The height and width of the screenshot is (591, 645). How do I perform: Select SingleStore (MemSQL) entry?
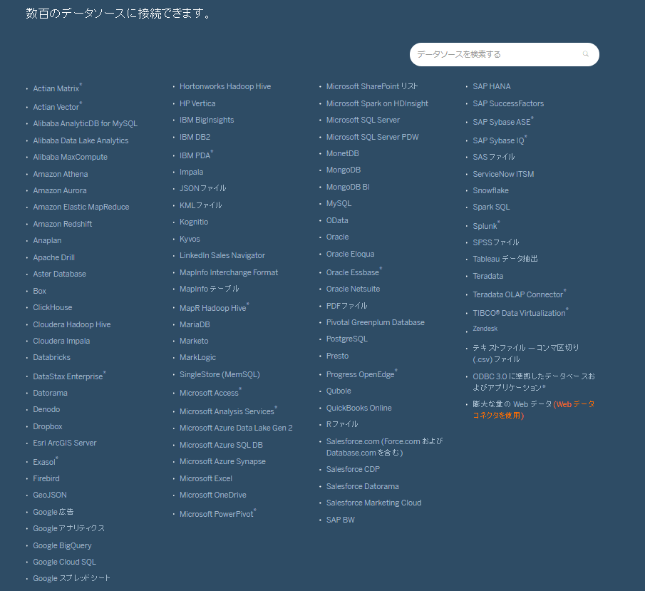click(220, 374)
